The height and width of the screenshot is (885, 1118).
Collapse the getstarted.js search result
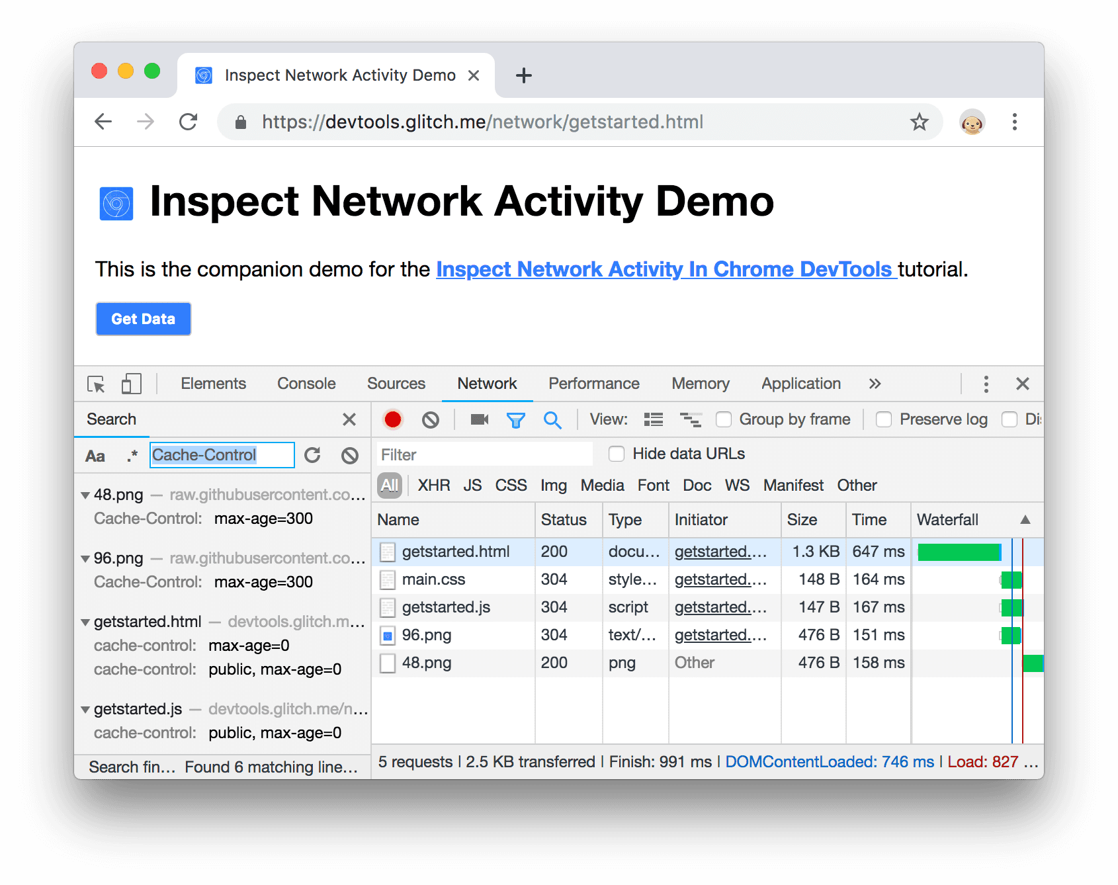[85, 708]
